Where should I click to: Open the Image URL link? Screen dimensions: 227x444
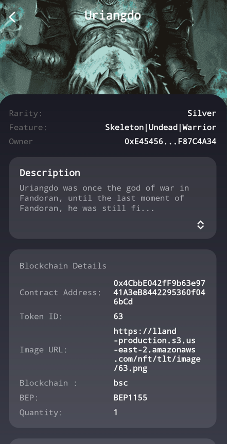tap(157, 350)
